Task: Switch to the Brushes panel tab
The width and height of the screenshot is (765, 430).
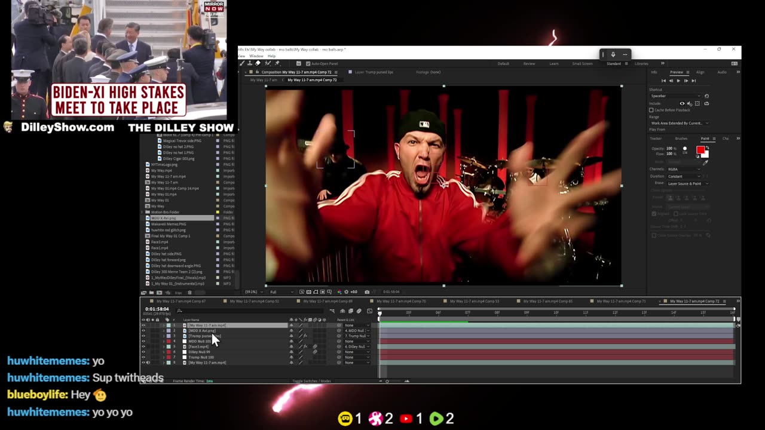Action: coord(681,139)
